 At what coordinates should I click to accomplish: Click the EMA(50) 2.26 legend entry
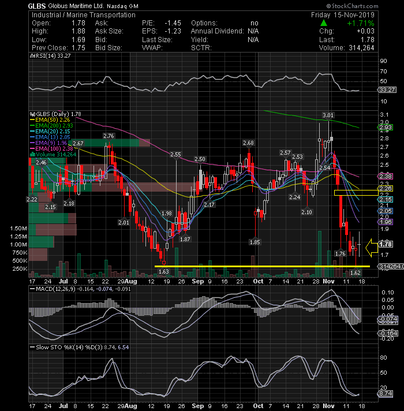point(50,120)
